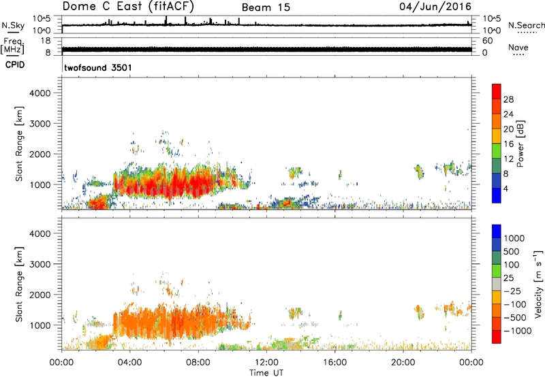Click the black frequency band in Freq panel
This screenshot has width=545, height=377.
point(266,49)
